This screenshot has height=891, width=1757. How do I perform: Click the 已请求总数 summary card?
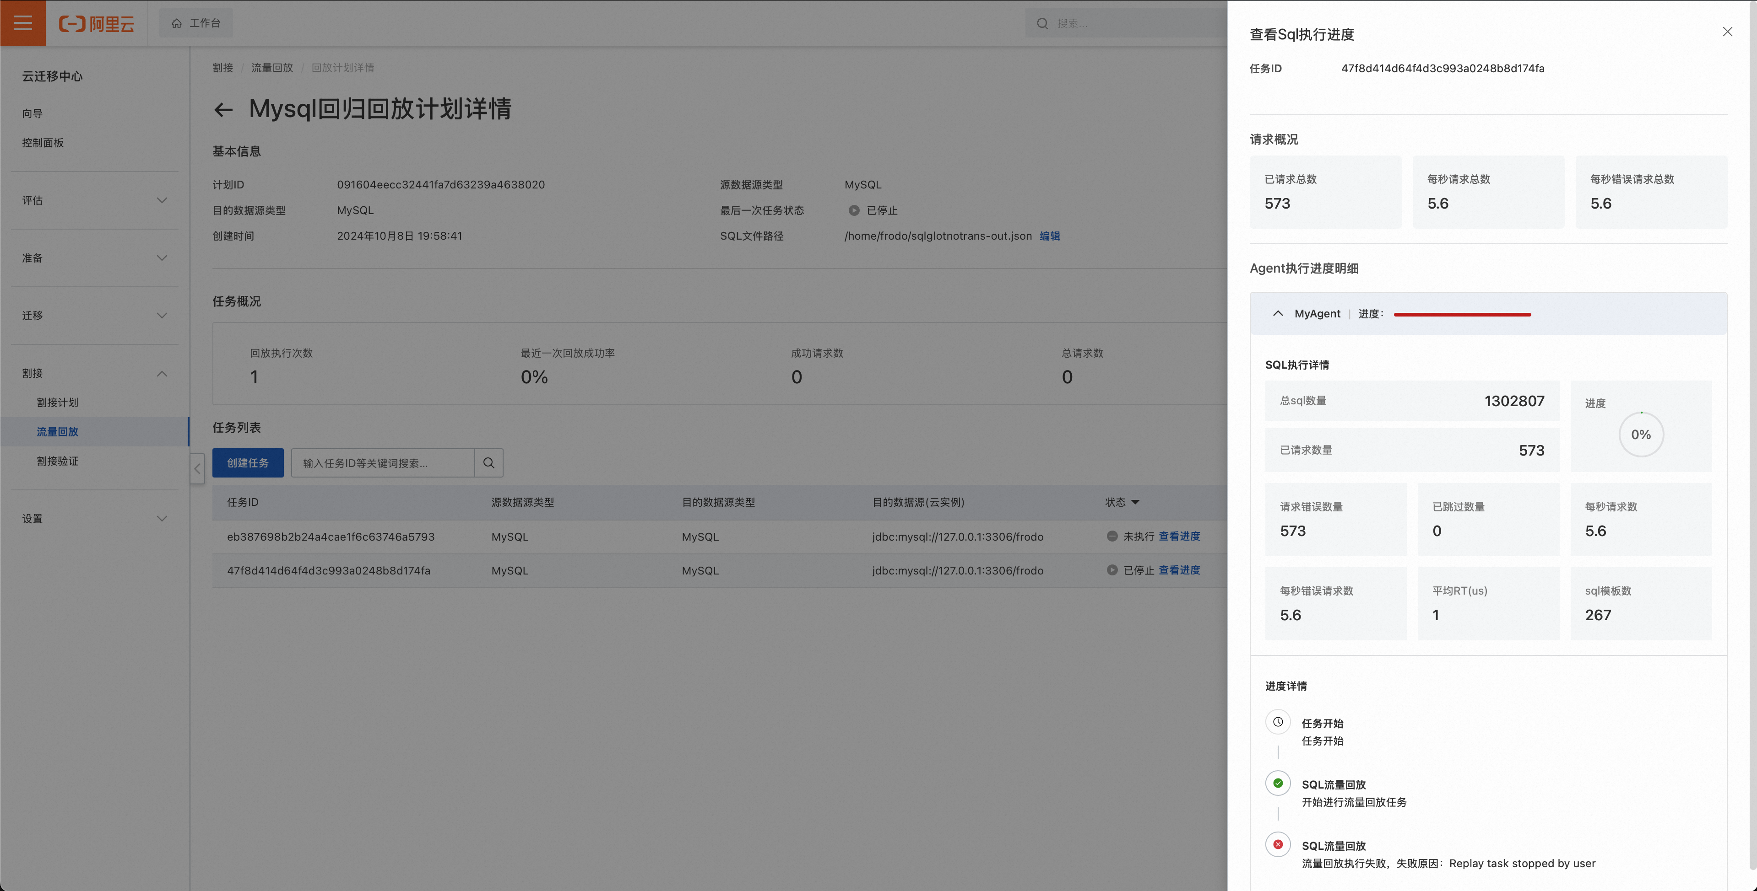click(1325, 192)
